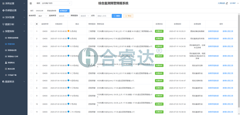This screenshot has width=240, height=115.
Task: Open the 监测类型 dropdown
Action: pos(64,16)
